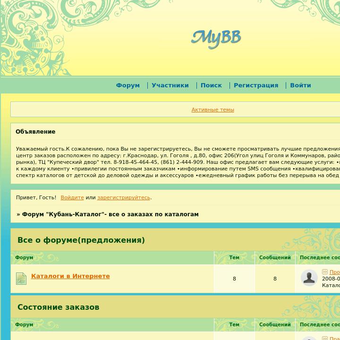Image resolution: width=340 pixels, height=340 pixels.
Task: Click the last post arrow icon in Каталоги row
Action: point(324,272)
